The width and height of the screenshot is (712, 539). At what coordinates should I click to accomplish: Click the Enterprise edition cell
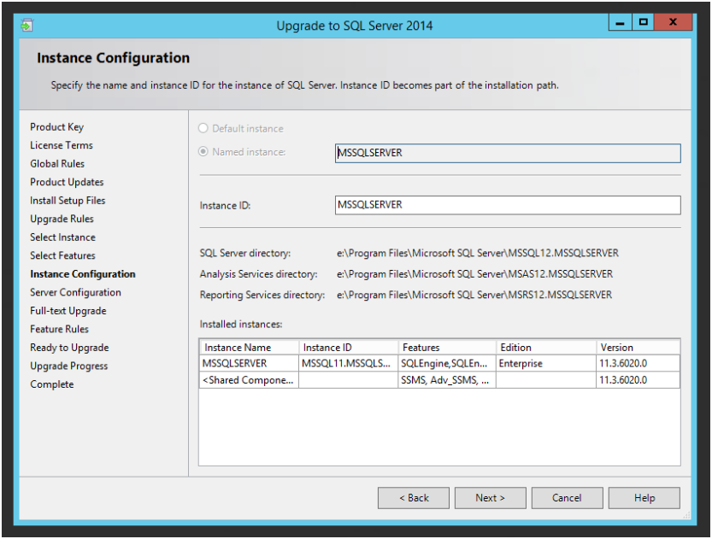click(546, 363)
